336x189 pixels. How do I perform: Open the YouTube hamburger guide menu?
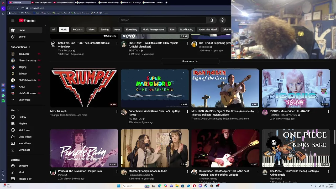(13, 20)
